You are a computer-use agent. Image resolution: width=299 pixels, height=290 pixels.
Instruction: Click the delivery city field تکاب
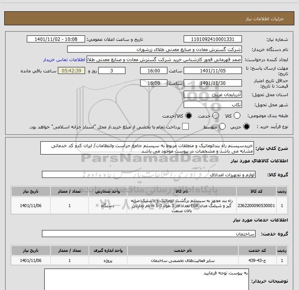(x=213, y=105)
